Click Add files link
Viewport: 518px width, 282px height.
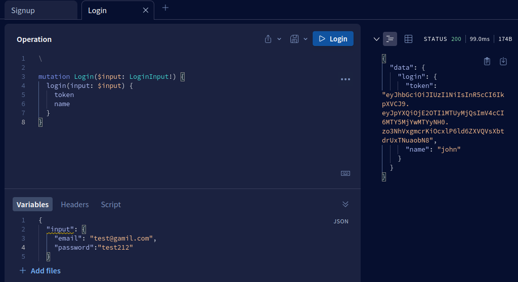(x=40, y=271)
